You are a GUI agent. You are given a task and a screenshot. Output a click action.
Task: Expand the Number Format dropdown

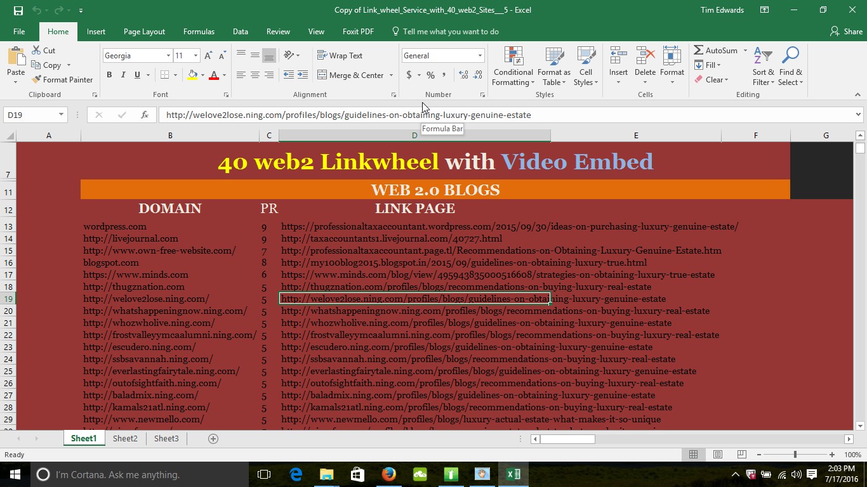pos(480,56)
